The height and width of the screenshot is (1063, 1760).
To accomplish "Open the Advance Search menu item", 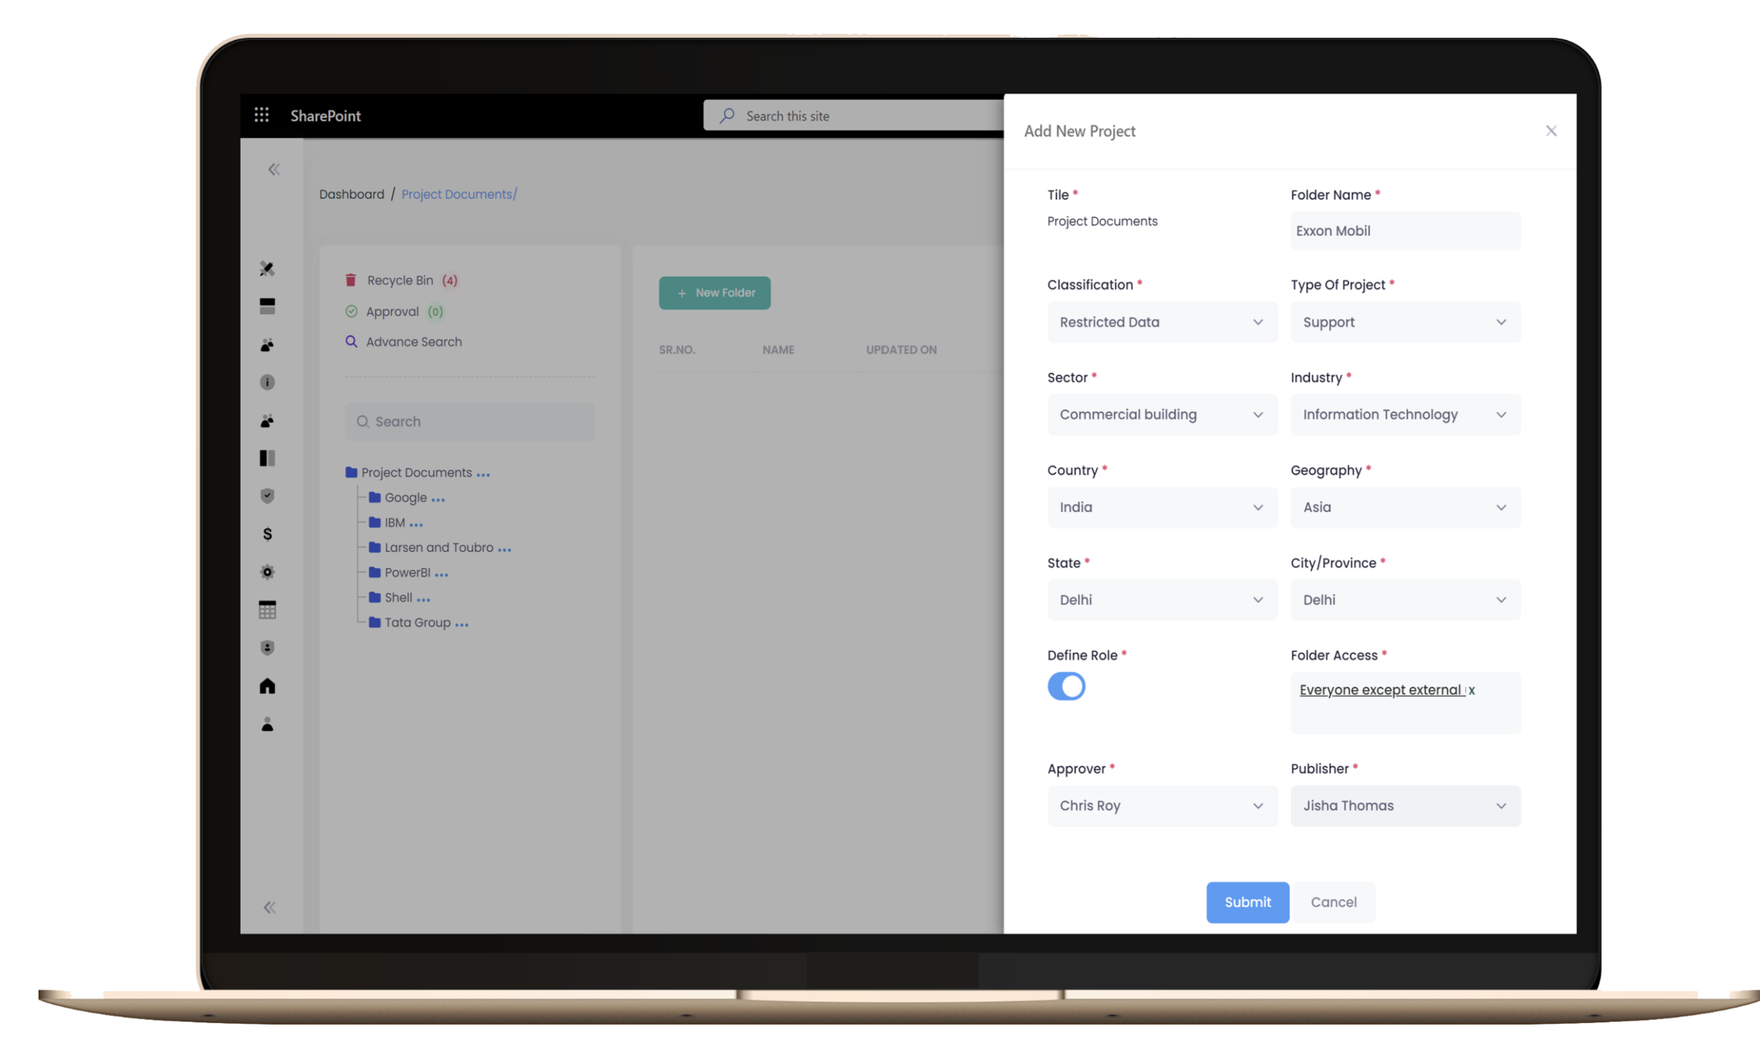I will coord(412,341).
